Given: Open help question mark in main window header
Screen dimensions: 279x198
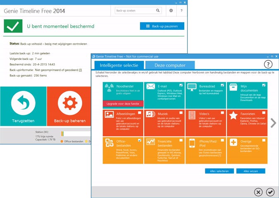Looking at the screenshot, I should pyautogui.click(x=181, y=10).
